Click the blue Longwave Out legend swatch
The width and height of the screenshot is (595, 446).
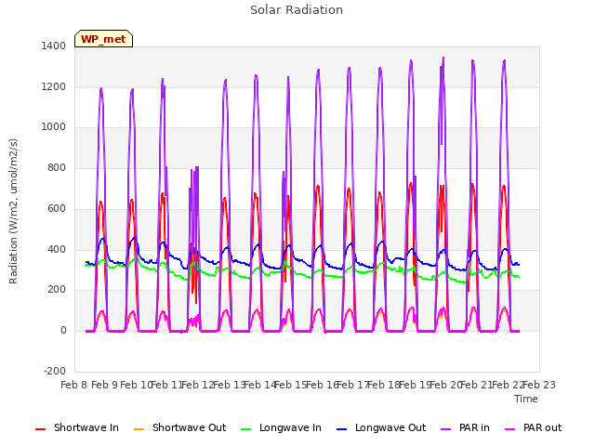pyautogui.click(x=342, y=429)
